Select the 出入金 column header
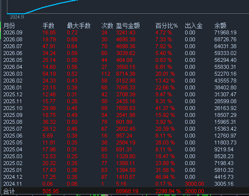The image size is (249, 196). click(x=194, y=26)
